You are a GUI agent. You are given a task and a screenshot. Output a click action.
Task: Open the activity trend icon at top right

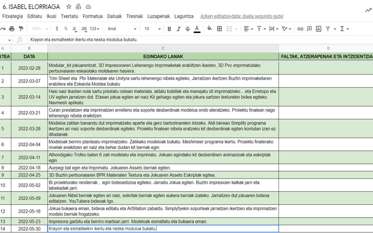pos(368,10)
